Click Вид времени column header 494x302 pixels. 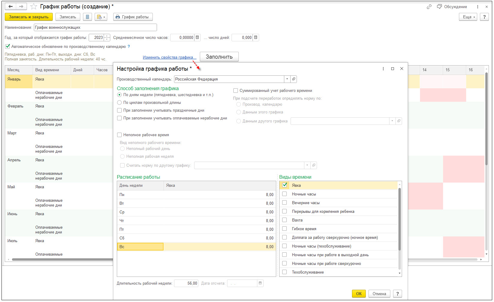tap(52, 70)
